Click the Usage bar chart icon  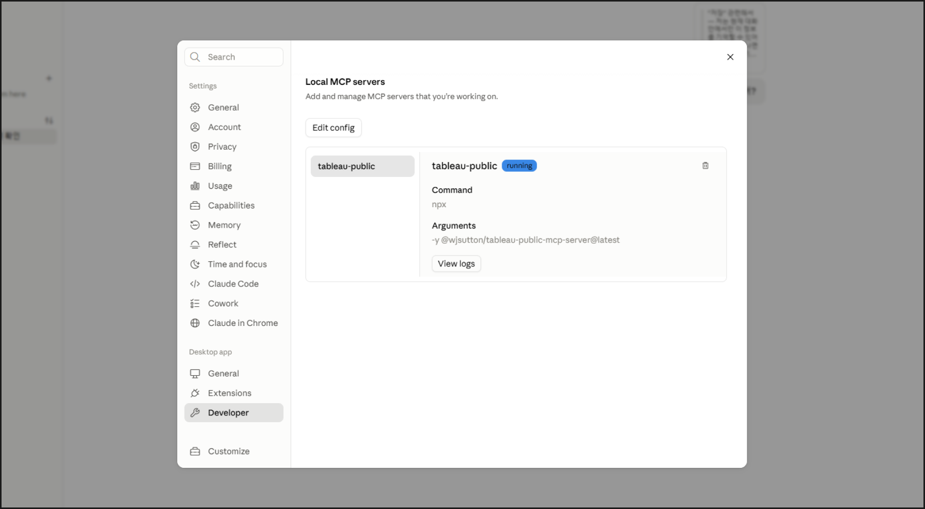tap(195, 186)
